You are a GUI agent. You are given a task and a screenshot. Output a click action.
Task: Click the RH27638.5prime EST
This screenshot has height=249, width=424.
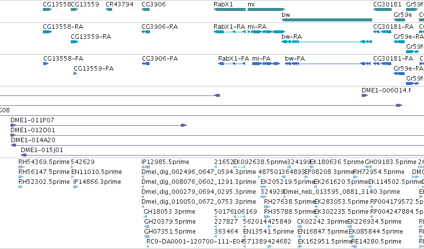(267, 207)
